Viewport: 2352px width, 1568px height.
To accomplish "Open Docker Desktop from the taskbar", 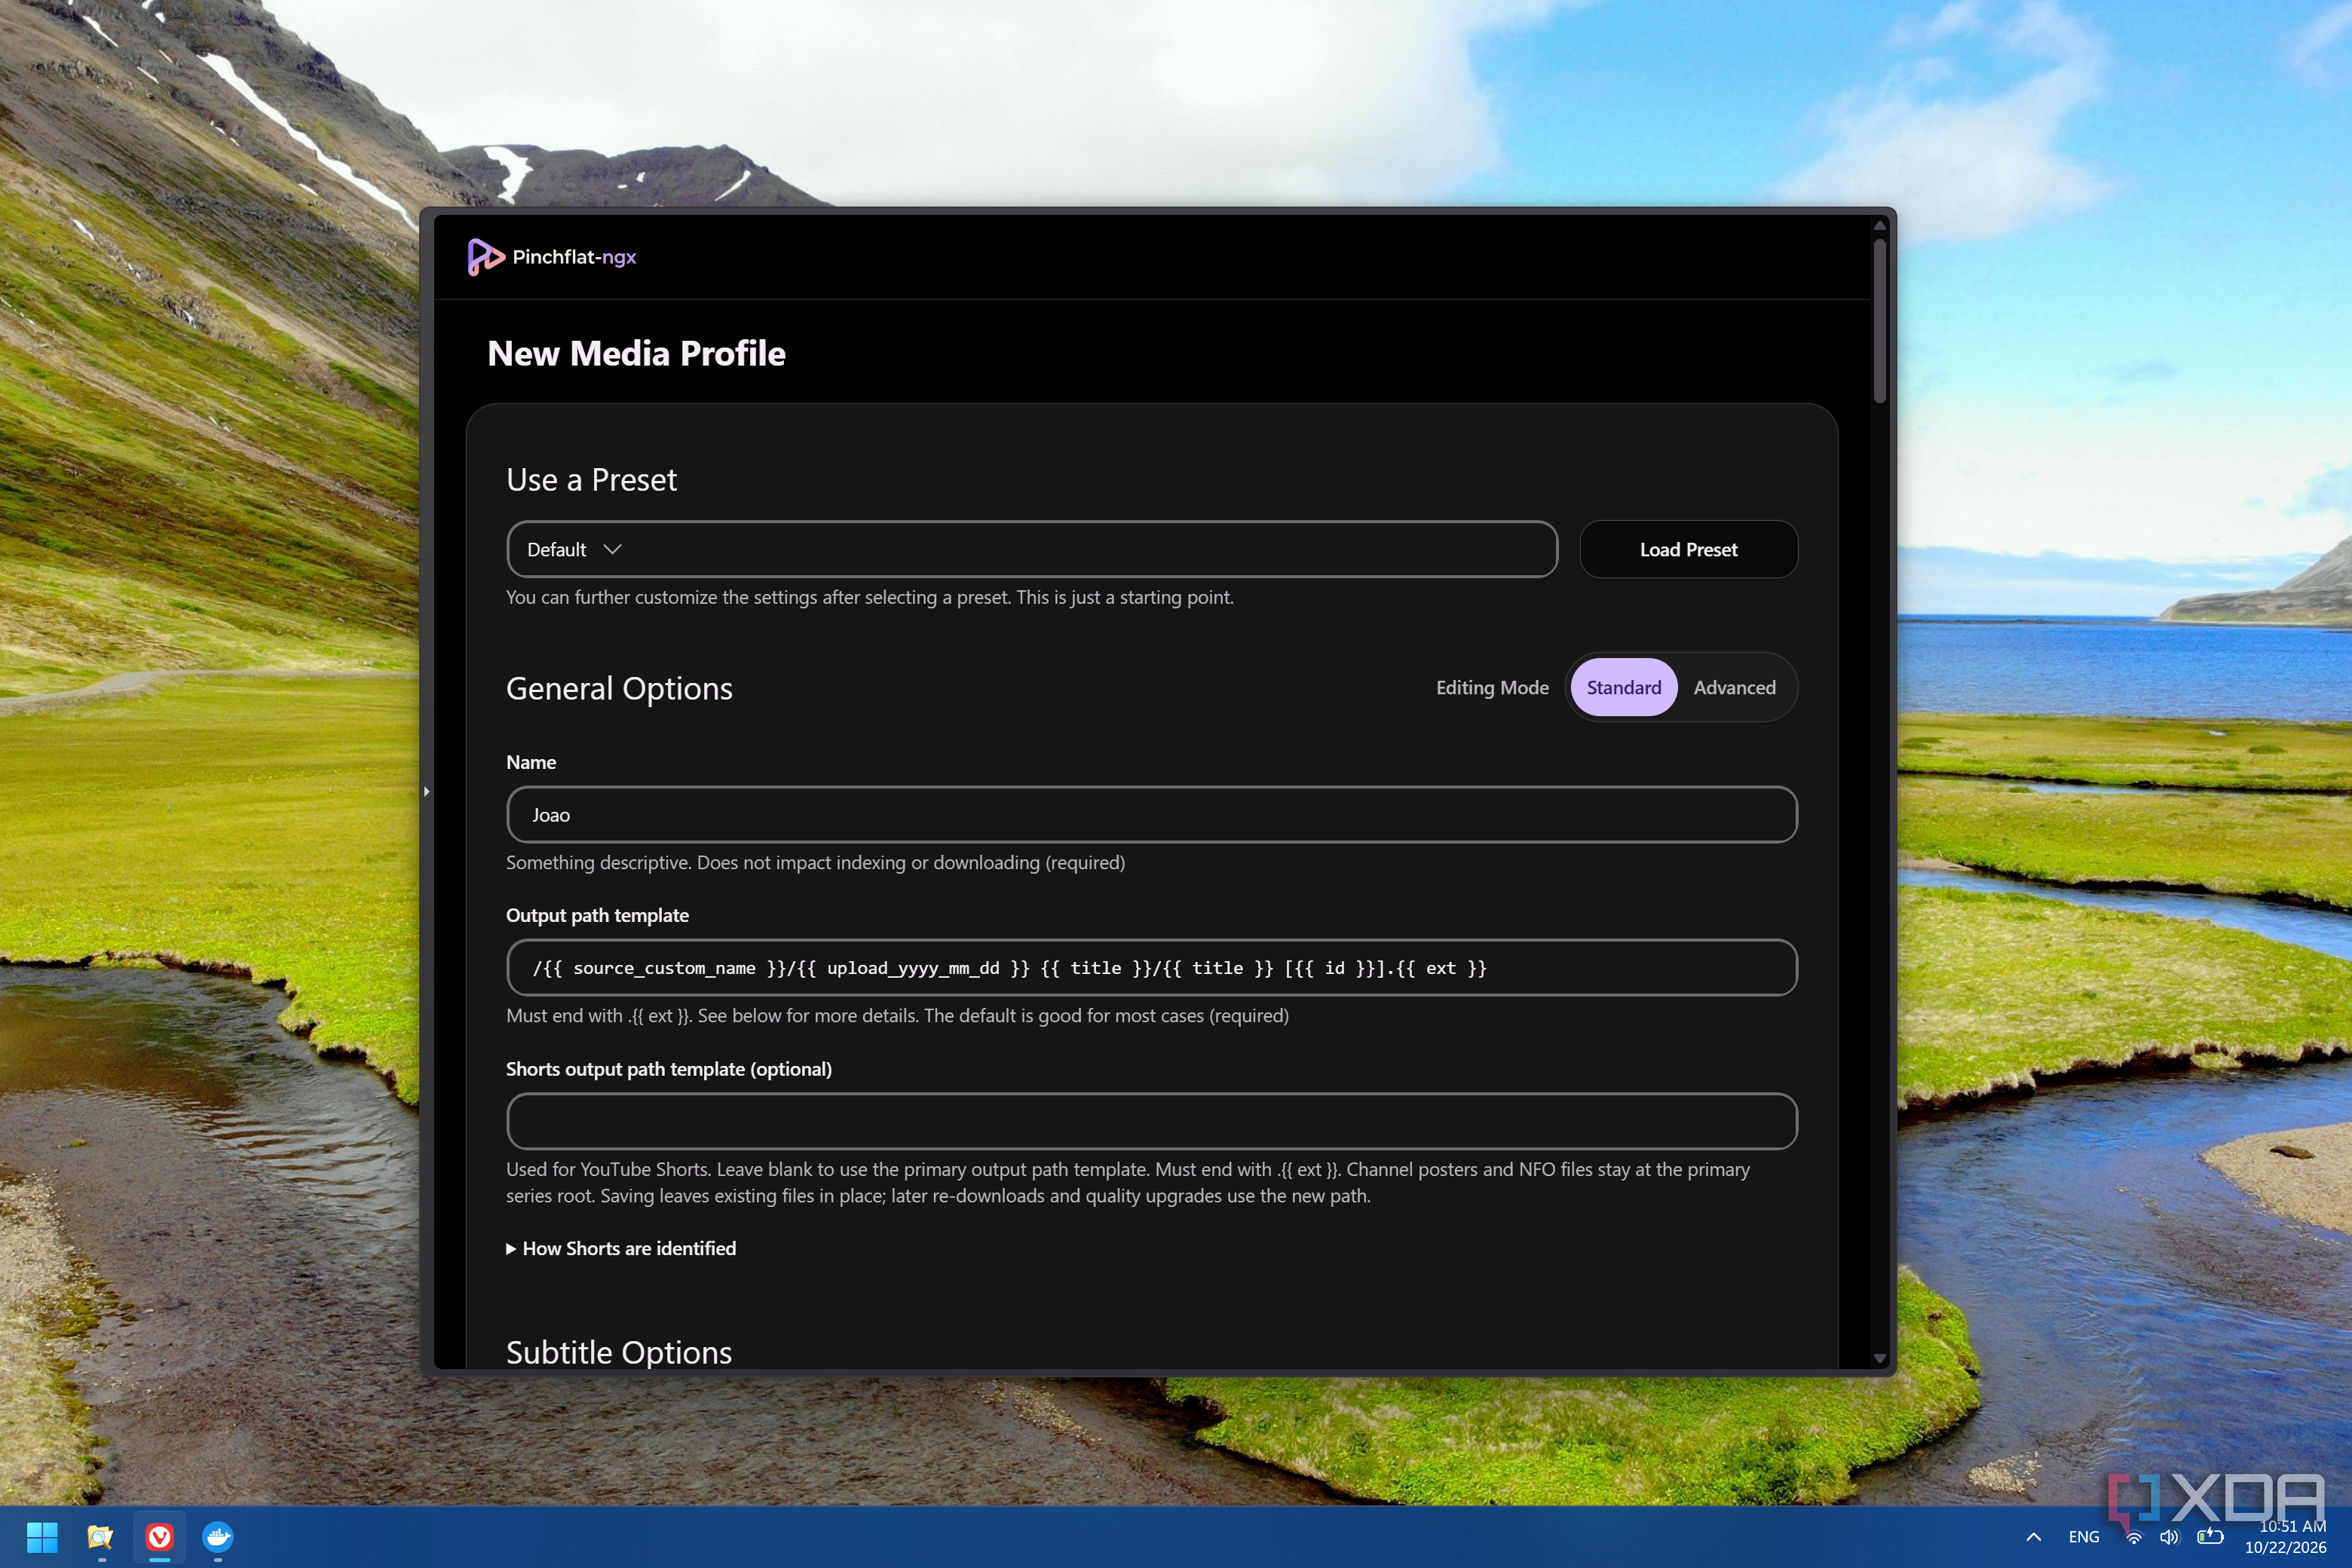I will [x=218, y=1536].
